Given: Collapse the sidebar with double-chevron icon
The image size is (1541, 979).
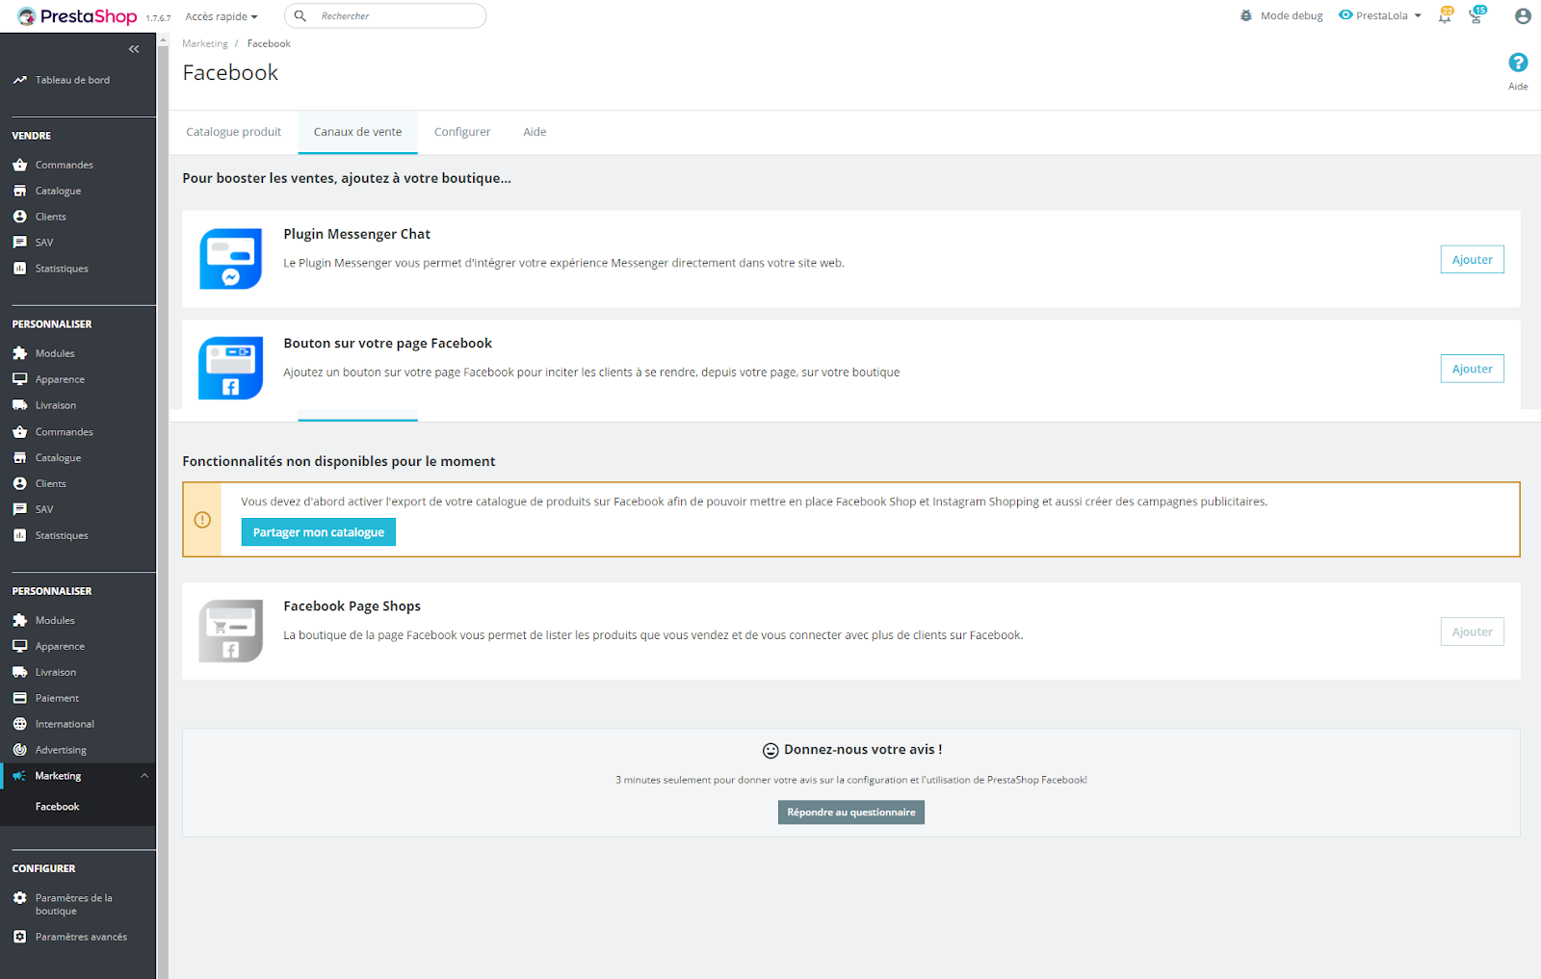Looking at the screenshot, I should click(134, 49).
